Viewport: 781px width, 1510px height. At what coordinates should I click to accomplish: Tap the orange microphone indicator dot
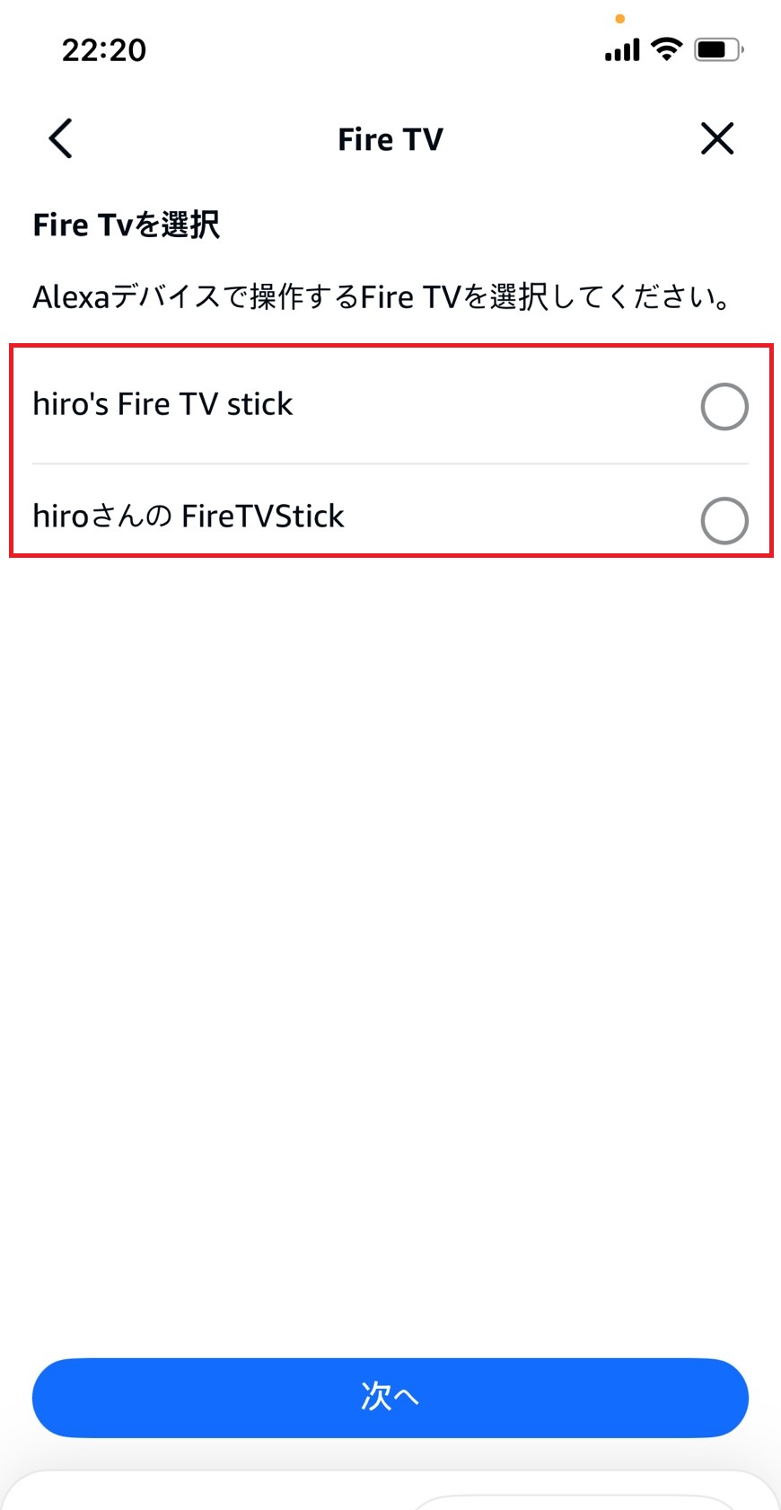click(620, 17)
